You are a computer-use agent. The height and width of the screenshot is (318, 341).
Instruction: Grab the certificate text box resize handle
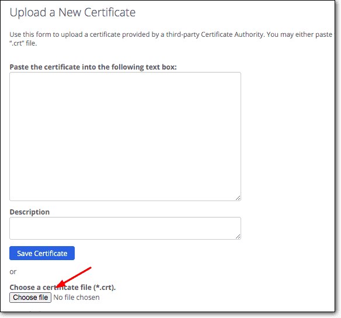[x=238, y=198]
